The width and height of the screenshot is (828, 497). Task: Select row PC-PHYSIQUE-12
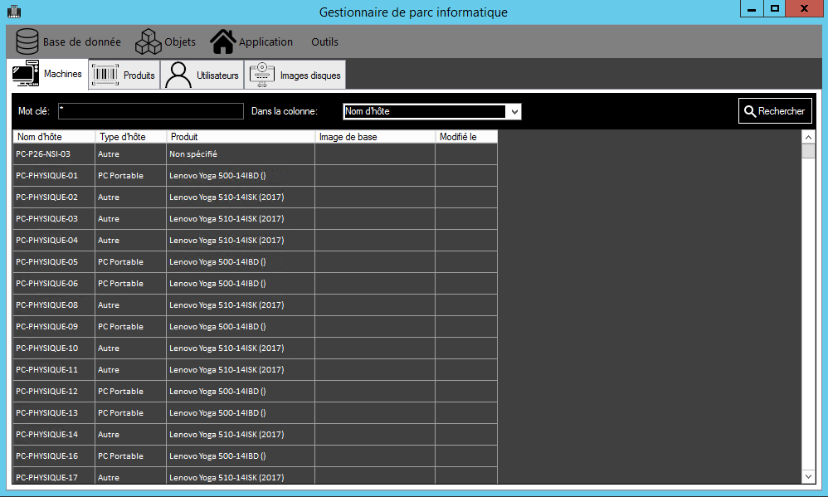[x=255, y=392]
